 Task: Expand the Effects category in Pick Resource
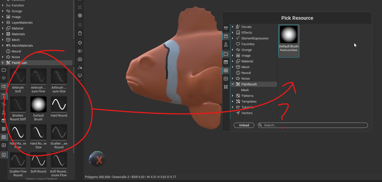coord(233,32)
